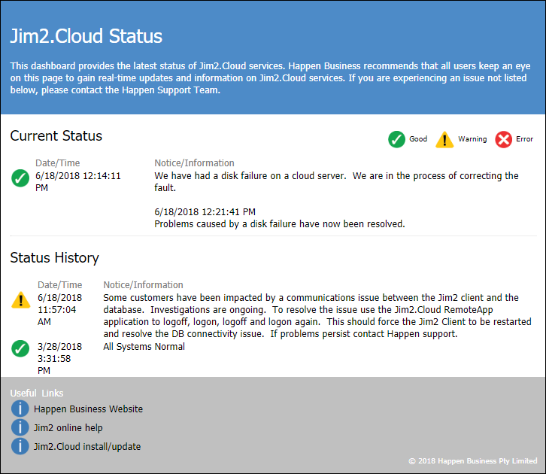Click the 3/28/2018 3:31:58 PM timestamp
546x474 pixels.
(60, 358)
